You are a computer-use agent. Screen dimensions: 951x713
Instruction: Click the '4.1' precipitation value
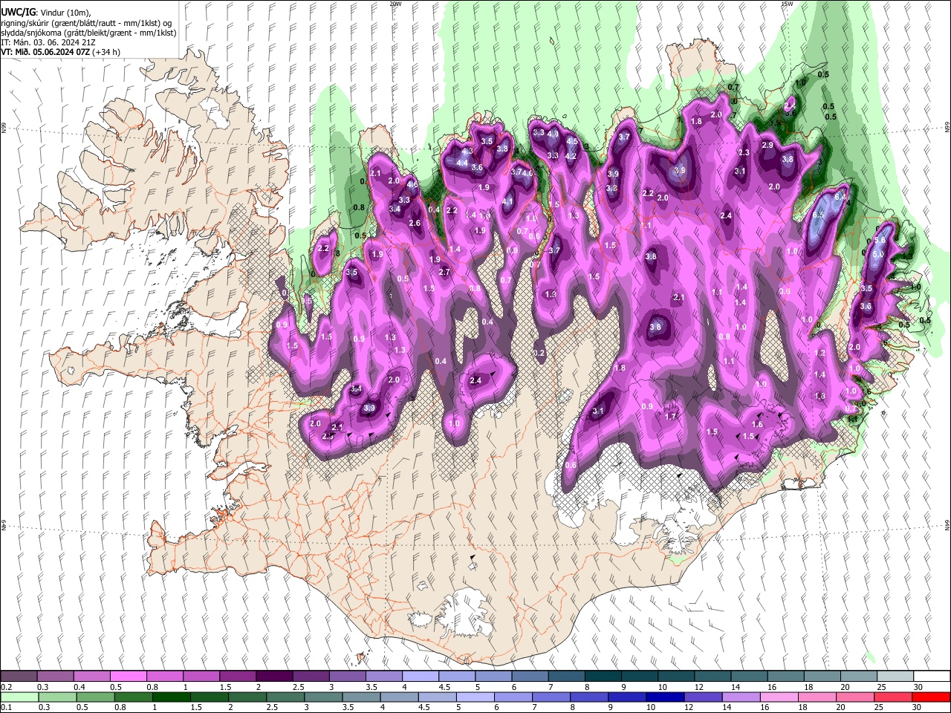508,201
